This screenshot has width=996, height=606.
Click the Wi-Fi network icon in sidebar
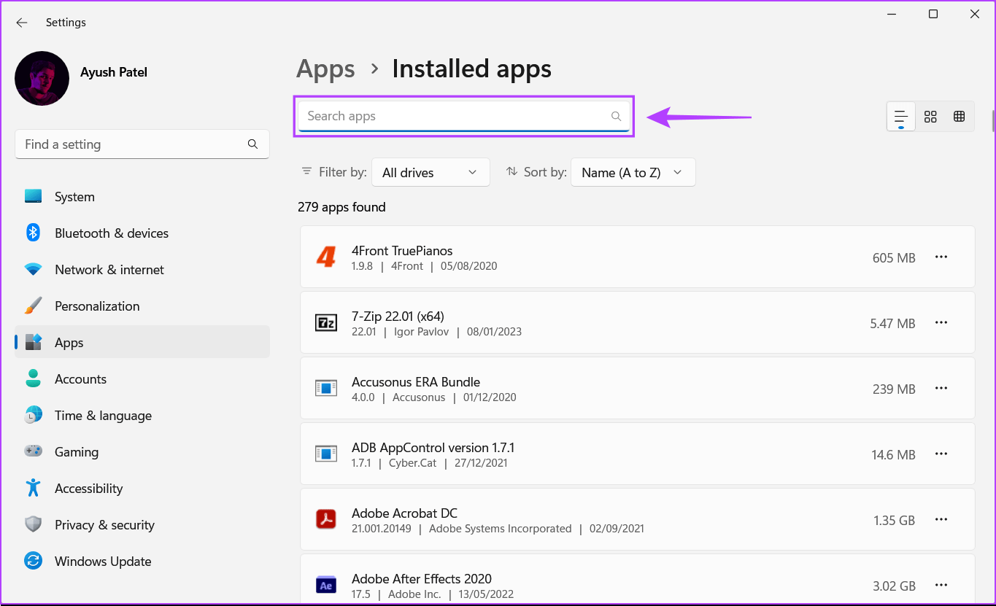pyautogui.click(x=33, y=269)
